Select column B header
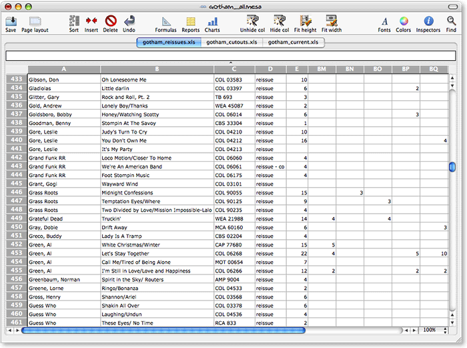The image size is (467, 348). (x=157, y=69)
